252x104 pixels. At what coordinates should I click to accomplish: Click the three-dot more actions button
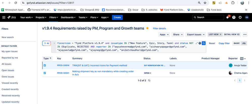tap(245, 34)
